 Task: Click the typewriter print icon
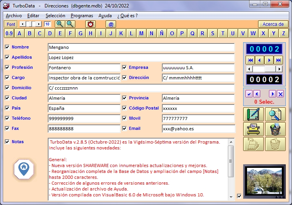(253, 129)
